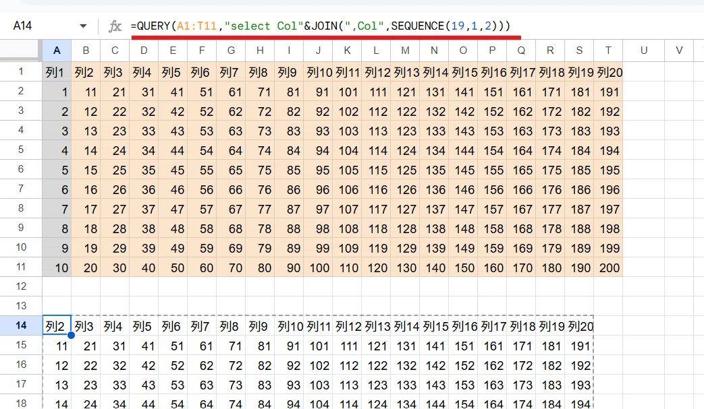The height and width of the screenshot is (409, 704).
Task: Click empty cell A12
Action: [57, 286]
